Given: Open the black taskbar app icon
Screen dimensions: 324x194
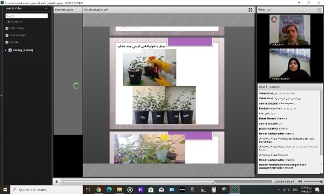Looking at the screenshot, I should tap(183, 190).
